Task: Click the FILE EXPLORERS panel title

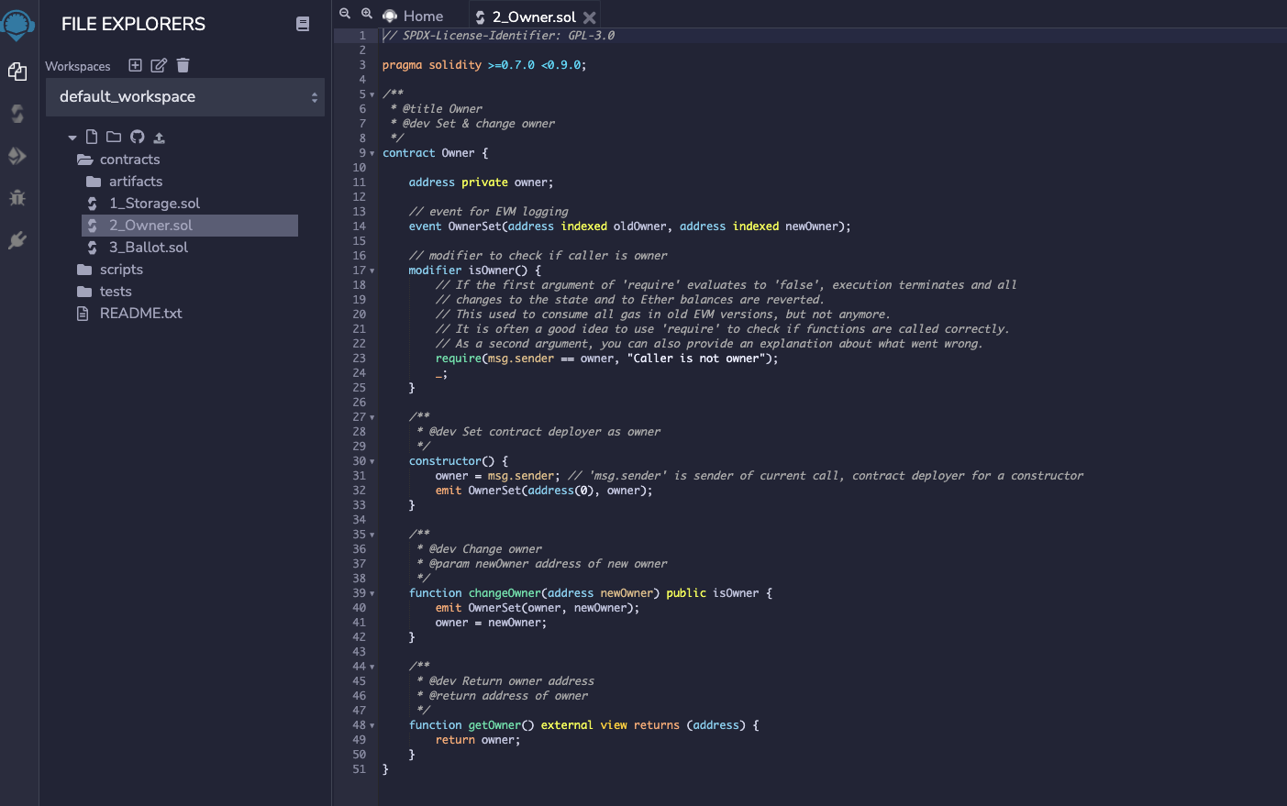Action: [133, 24]
